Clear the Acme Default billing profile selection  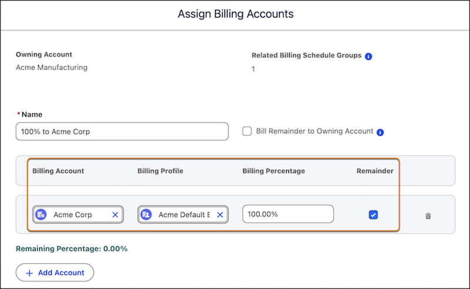pos(220,215)
